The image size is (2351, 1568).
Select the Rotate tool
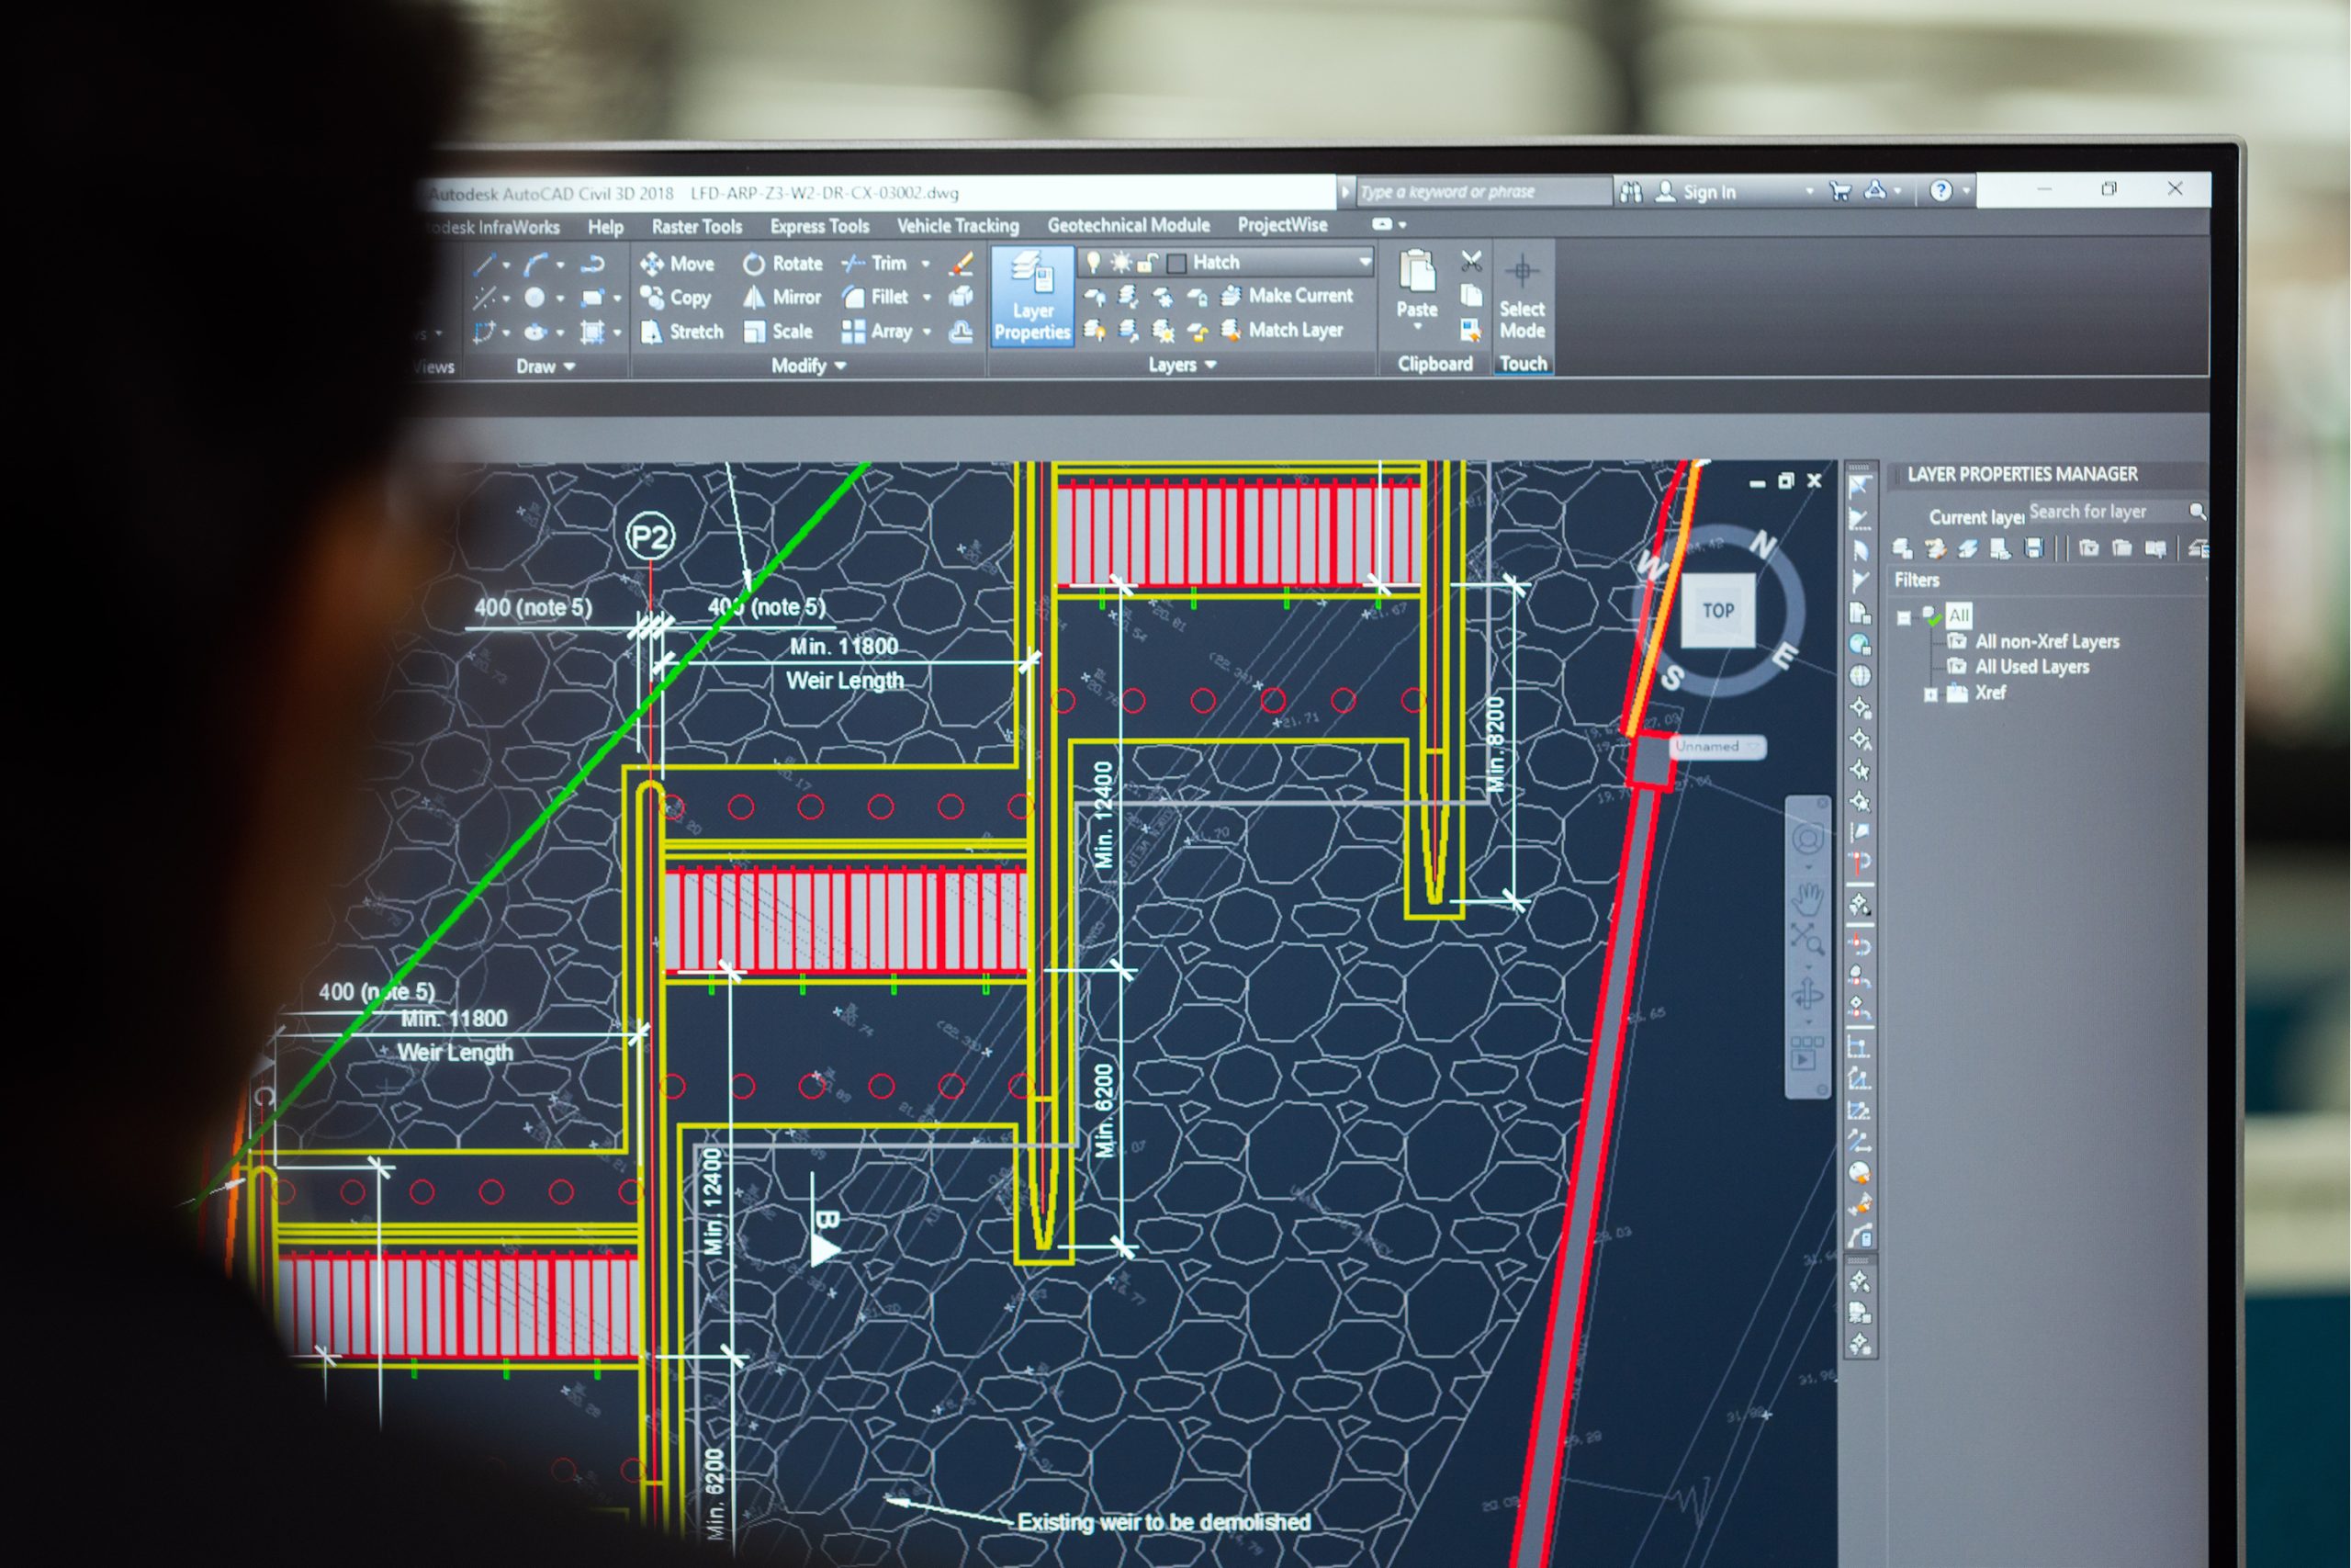(782, 264)
